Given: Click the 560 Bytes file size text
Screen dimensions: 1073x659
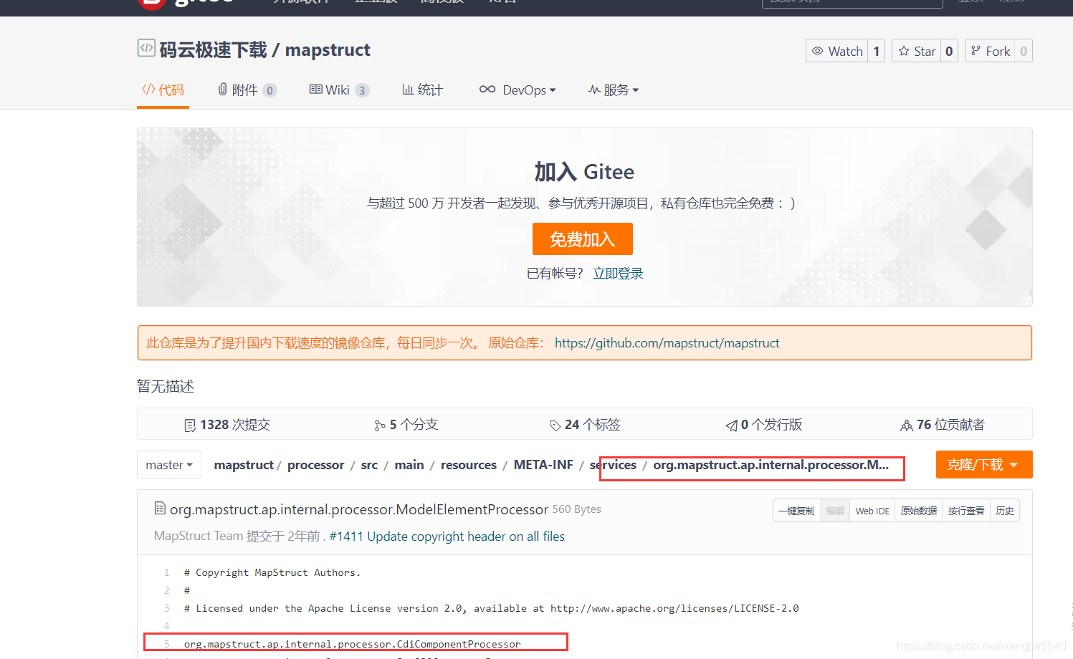Looking at the screenshot, I should [576, 509].
